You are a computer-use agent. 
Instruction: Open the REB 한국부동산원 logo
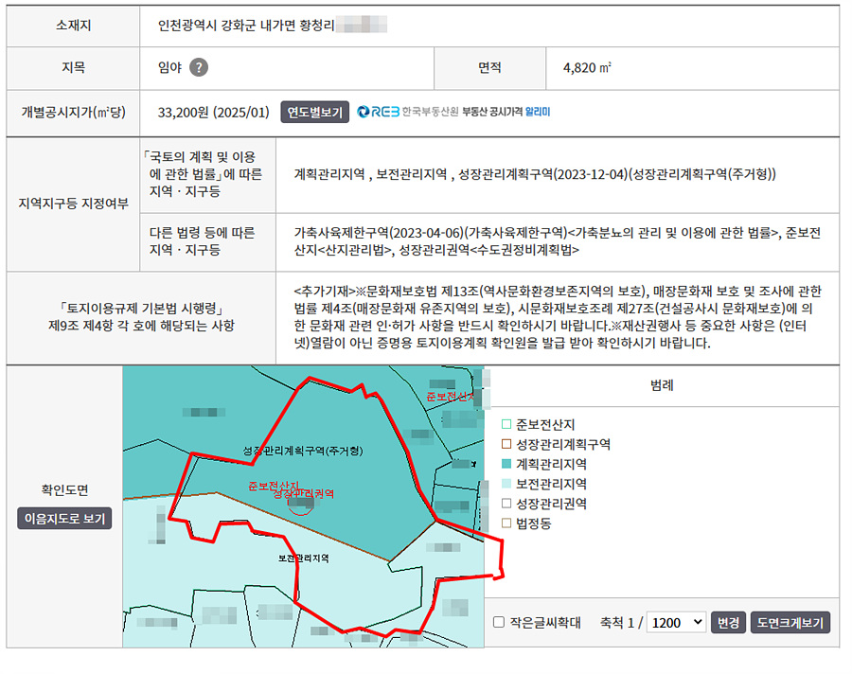[x=408, y=112]
